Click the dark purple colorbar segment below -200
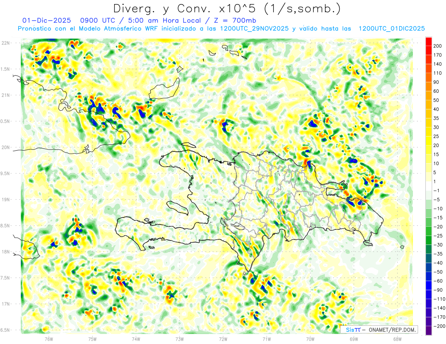The width and height of the screenshot is (446, 344). click(429, 331)
